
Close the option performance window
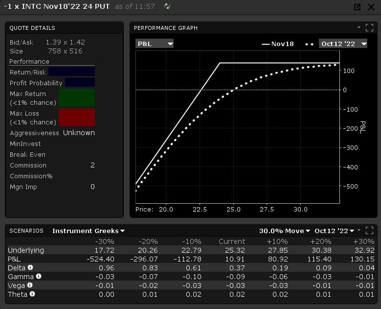[371, 7]
